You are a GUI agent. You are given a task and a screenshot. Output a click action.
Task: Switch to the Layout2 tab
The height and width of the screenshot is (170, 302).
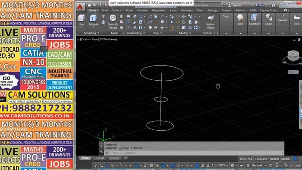(x=114, y=158)
